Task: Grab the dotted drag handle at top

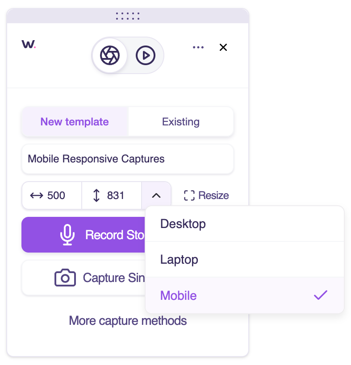Action: pyautogui.click(x=128, y=16)
